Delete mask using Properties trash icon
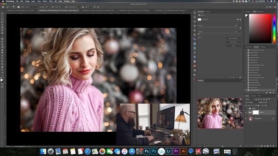Viewport: 278px width, 156px height. [x=240, y=77]
